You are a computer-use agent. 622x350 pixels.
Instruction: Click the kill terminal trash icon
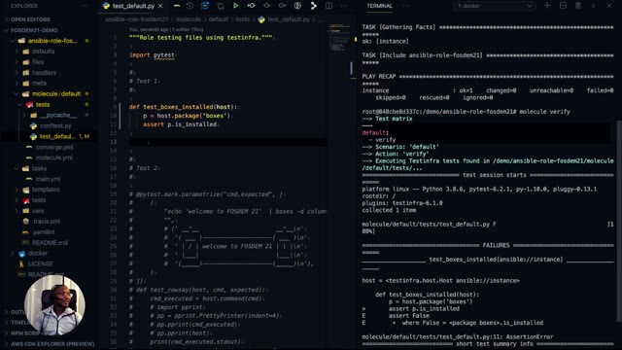pos(578,6)
